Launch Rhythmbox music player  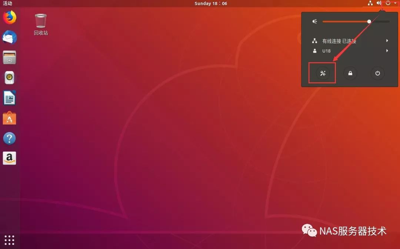click(9, 77)
